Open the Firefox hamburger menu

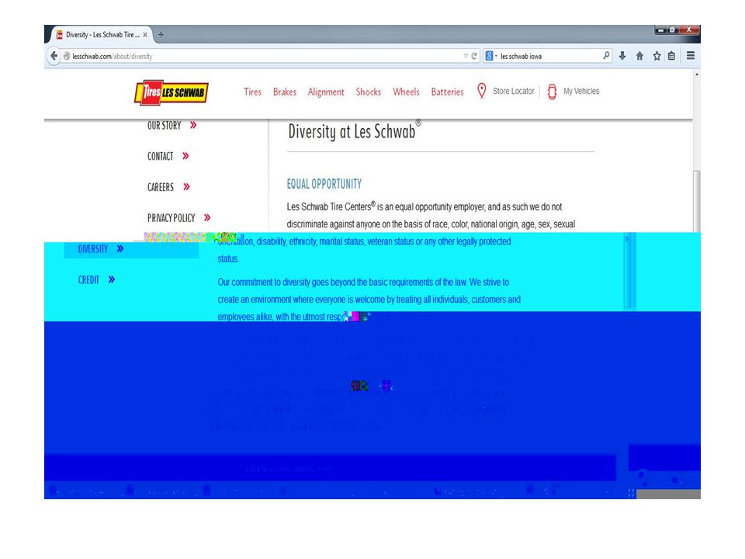[x=691, y=56]
